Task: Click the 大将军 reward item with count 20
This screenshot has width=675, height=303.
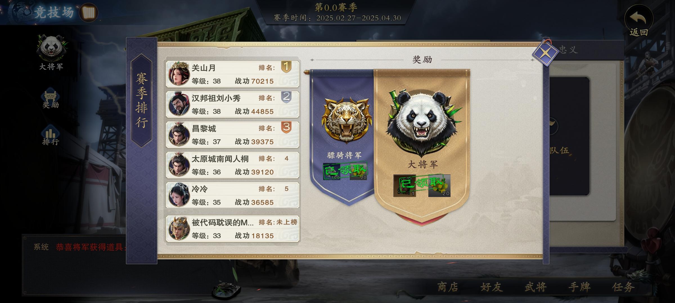Action: coord(439,186)
